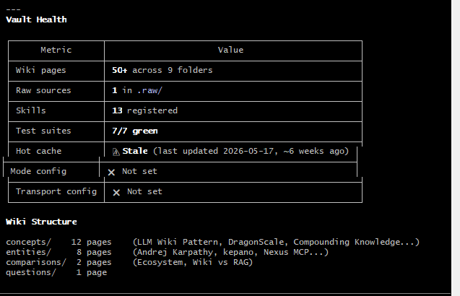Screen dimensions: 460x296
Task: Select the '8 pages' count
Action: (94, 252)
